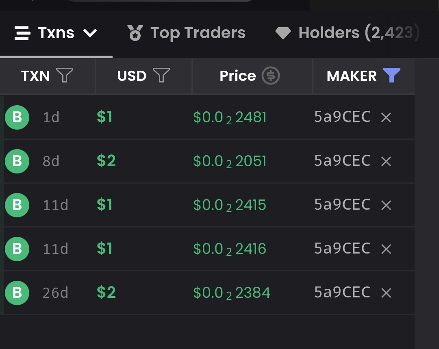
Task: Open maker 5a9CEC on the $0.0₂2416 row
Action: pos(342,248)
